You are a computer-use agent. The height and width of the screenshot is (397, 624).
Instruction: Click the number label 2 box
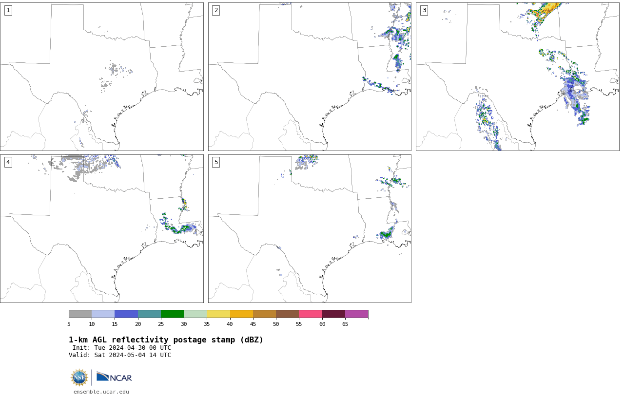[216, 10]
